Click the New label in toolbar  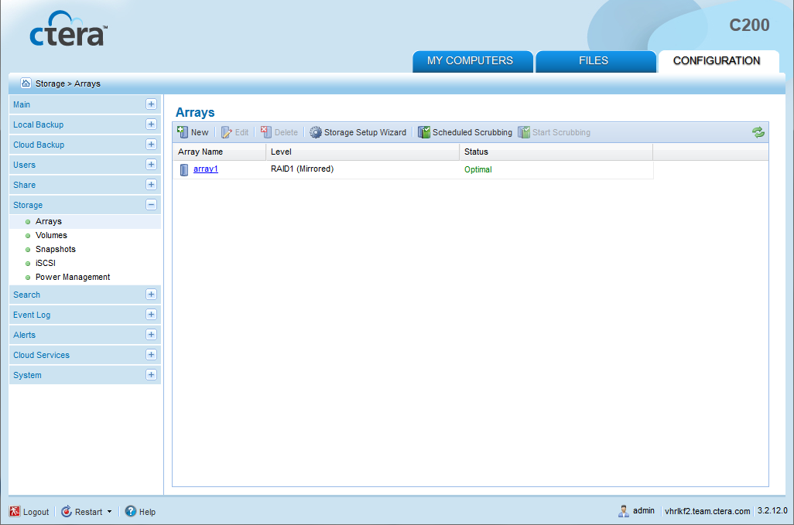pos(200,132)
